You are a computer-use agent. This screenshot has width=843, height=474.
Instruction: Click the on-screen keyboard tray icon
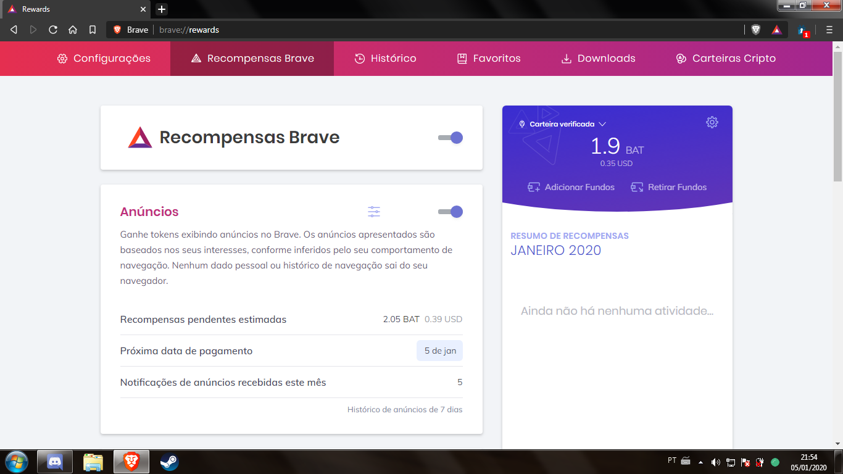pyautogui.click(x=686, y=461)
